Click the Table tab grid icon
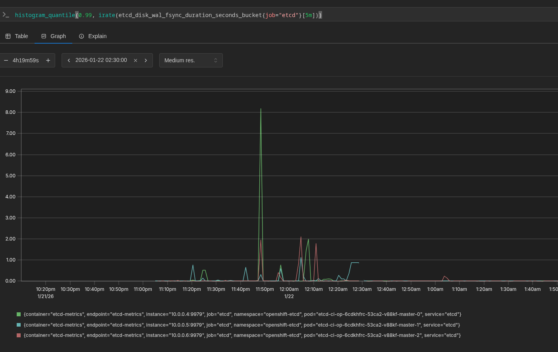 (x=8, y=36)
